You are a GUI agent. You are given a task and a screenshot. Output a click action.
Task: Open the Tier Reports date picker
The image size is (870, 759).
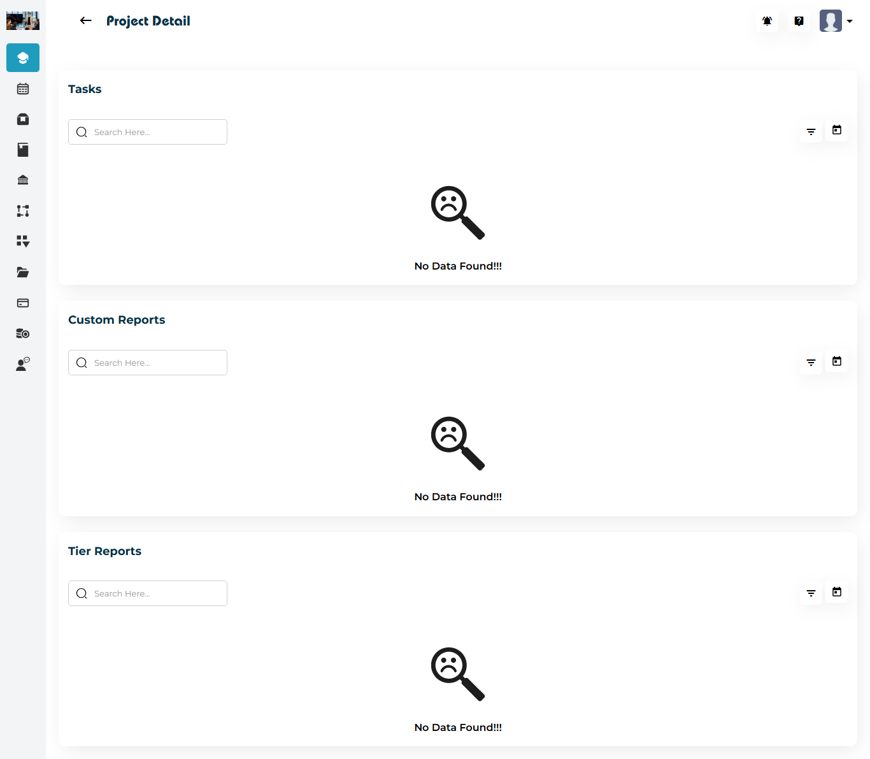pyautogui.click(x=837, y=592)
